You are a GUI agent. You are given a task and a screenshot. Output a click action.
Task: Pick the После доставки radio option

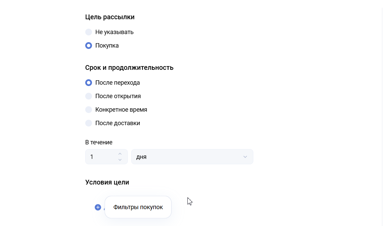pyautogui.click(x=89, y=123)
